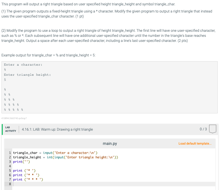Click the print('') statement on line 3
This screenshot has height=190, width=221.
pyautogui.click(x=21, y=162)
